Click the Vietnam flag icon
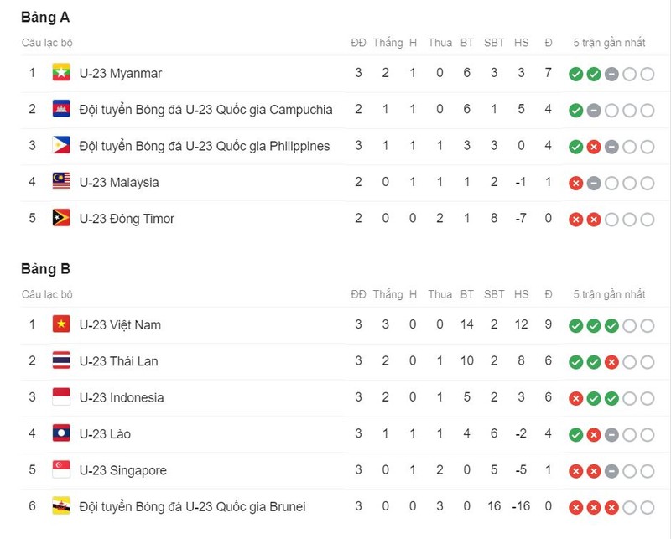671x539 pixels. point(61,324)
